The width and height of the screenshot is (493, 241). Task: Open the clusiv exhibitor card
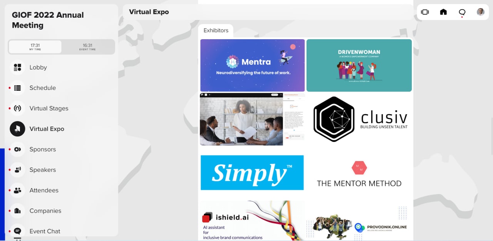pyautogui.click(x=360, y=119)
